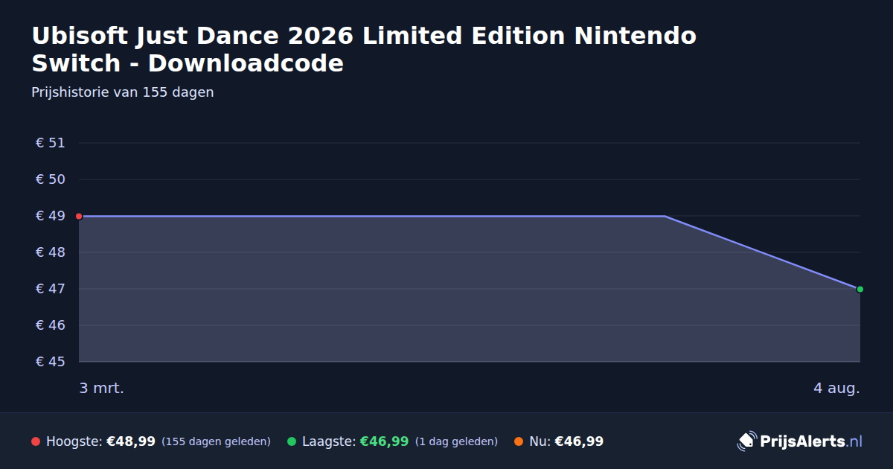Click the € 51 axis label
The image size is (893, 469).
pos(51,143)
